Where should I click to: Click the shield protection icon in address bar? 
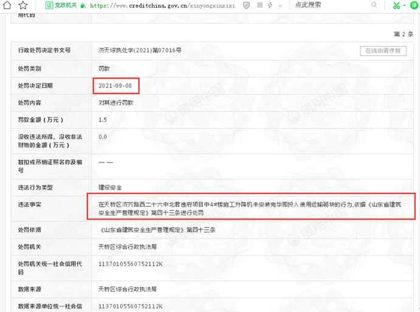[x=246, y=5]
